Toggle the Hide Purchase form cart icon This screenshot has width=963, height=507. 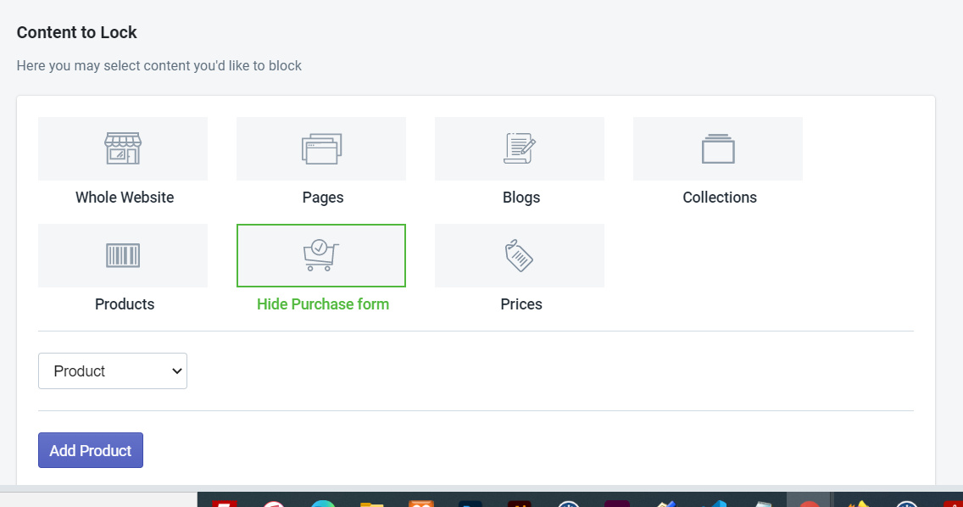click(321, 256)
